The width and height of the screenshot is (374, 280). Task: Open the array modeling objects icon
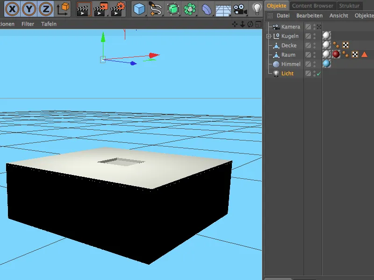[x=190, y=9]
